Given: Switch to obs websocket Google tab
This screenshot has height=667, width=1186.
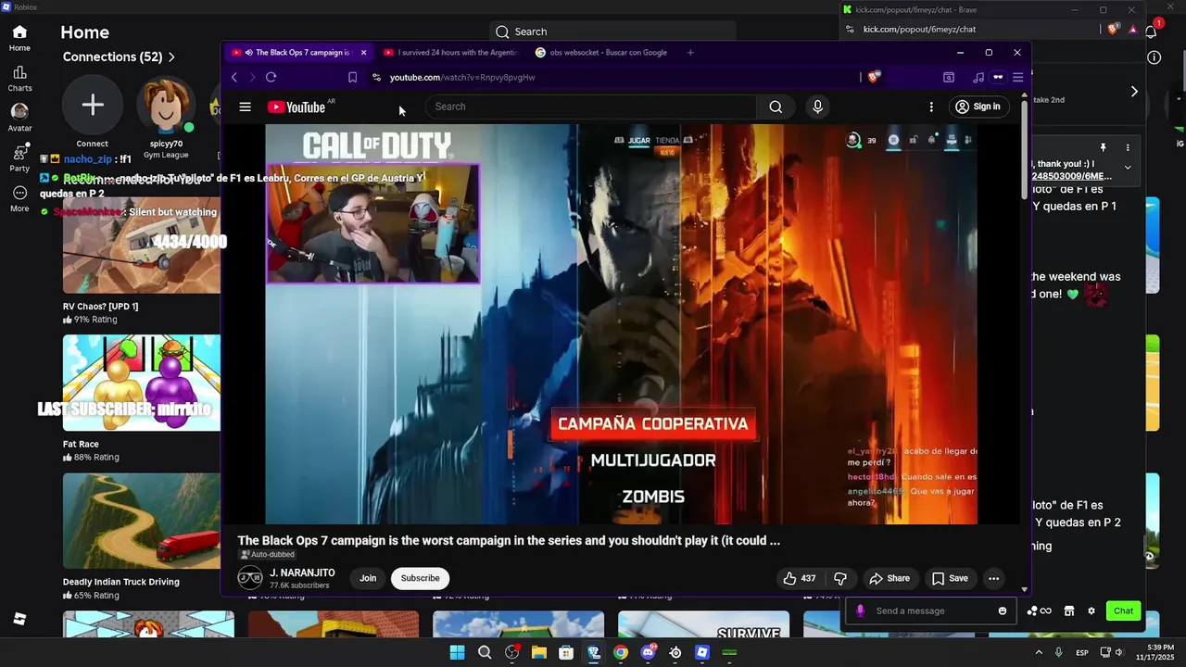Looking at the screenshot, I should click(x=602, y=53).
